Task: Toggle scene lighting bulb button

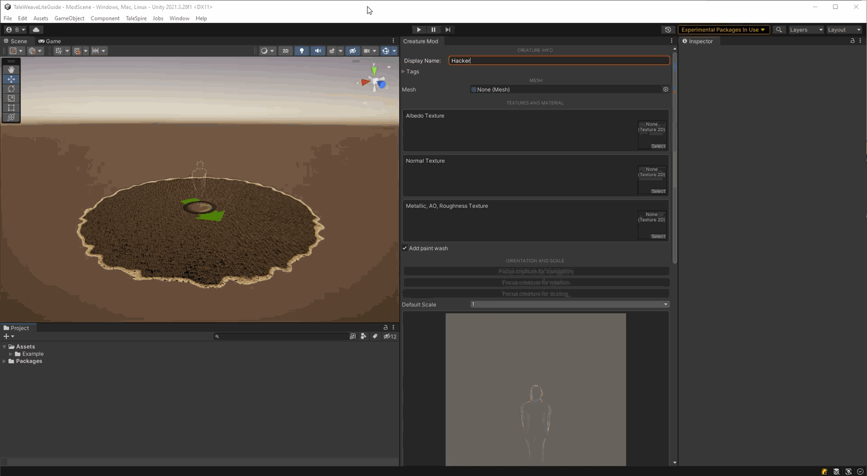Action: pyautogui.click(x=302, y=51)
